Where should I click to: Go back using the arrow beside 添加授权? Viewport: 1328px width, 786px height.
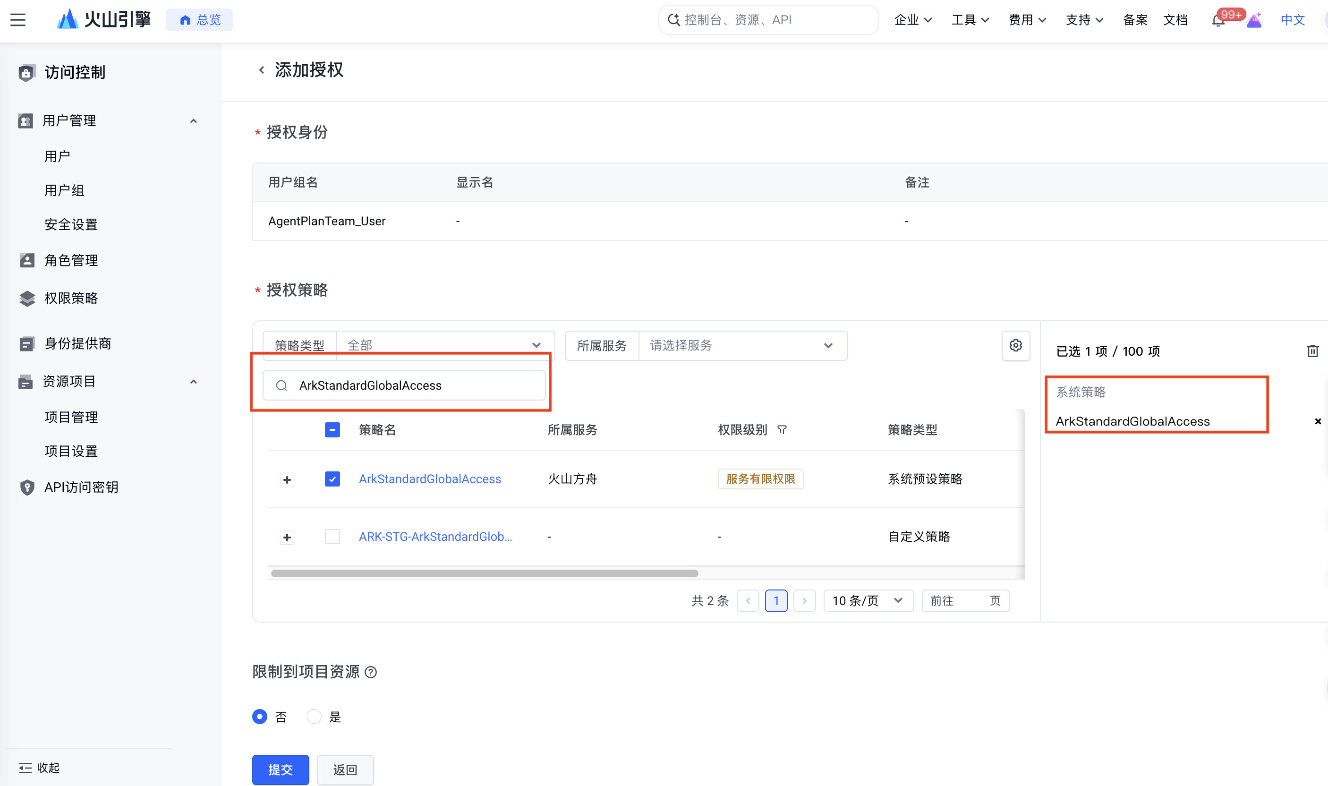tap(262, 70)
